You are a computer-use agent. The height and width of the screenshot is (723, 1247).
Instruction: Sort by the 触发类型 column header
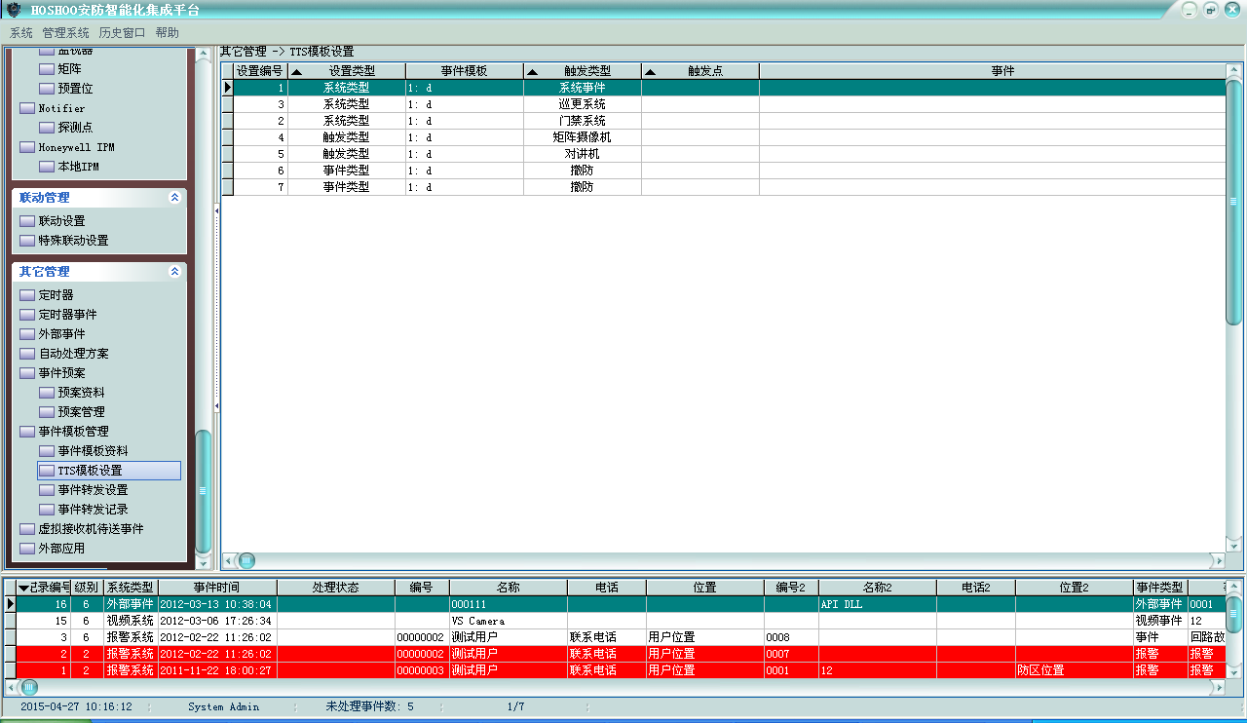(x=587, y=71)
